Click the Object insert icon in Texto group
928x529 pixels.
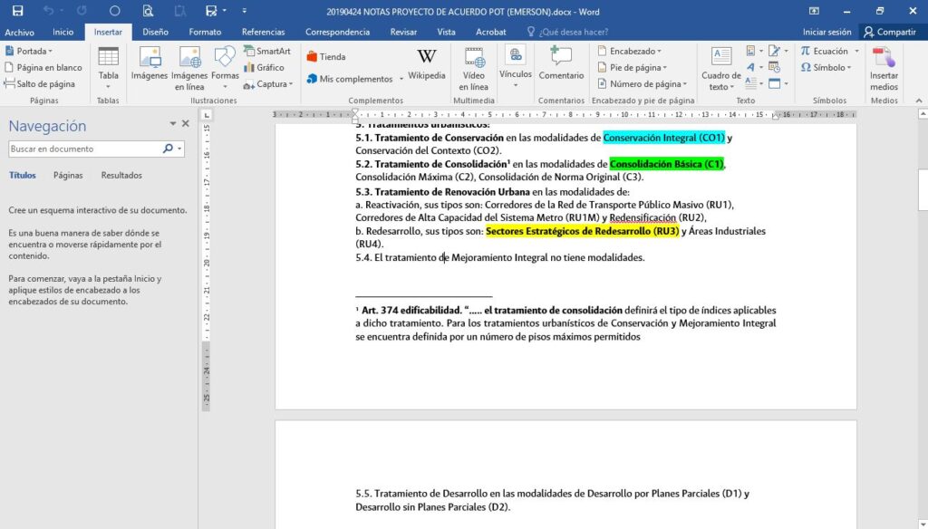click(774, 84)
